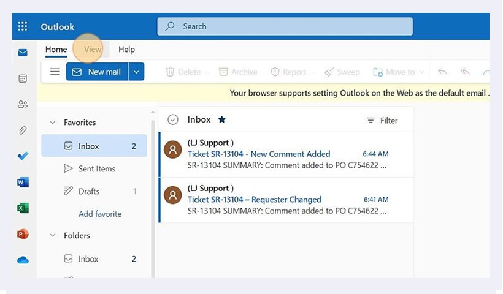Screen dimensions: 503x294
Task: Click the Add favorite link
Action: [100, 214]
